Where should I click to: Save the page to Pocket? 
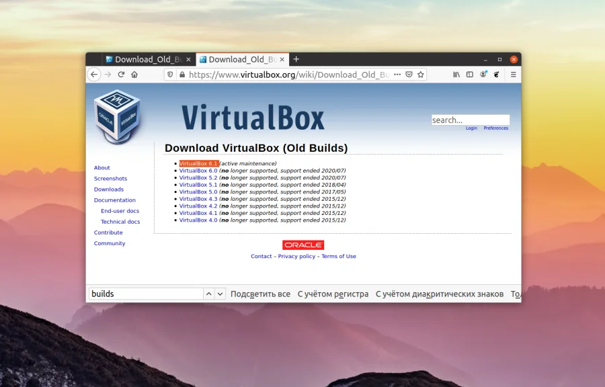point(409,74)
